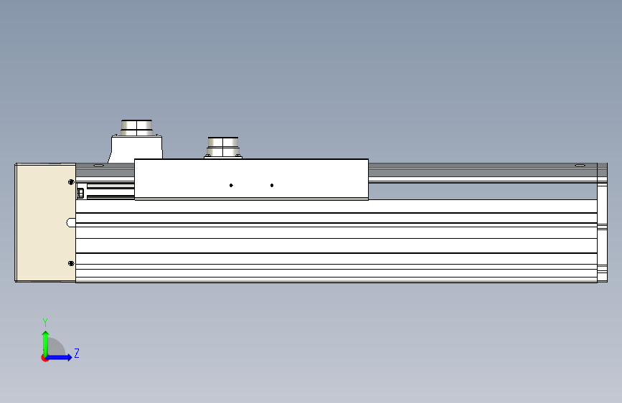
Task: Click the semicircular notch on the end cover
Action: pyautogui.click(x=70, y=222)
